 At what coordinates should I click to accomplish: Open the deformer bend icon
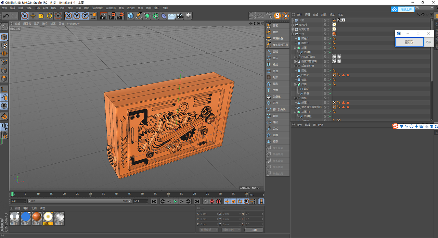(x=164, y=16)
